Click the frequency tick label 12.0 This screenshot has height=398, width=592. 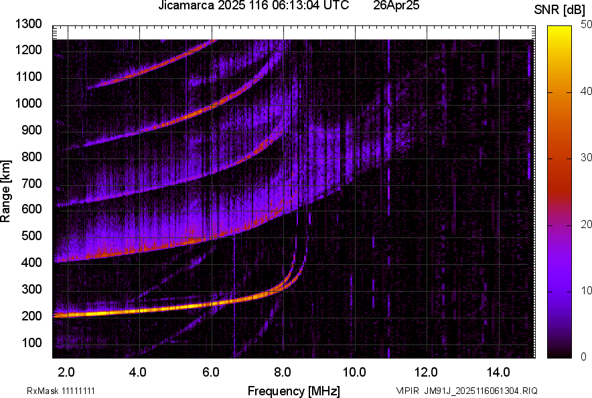pyautogui.click(x=427, y=373)
